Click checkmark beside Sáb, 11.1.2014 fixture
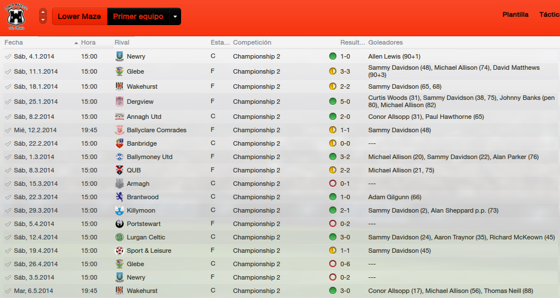The image size is (560, 298). click(8, 71)
